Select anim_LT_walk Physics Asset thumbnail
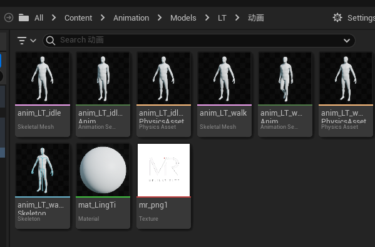Screen dimensions: 375x247 click(346, 78)
